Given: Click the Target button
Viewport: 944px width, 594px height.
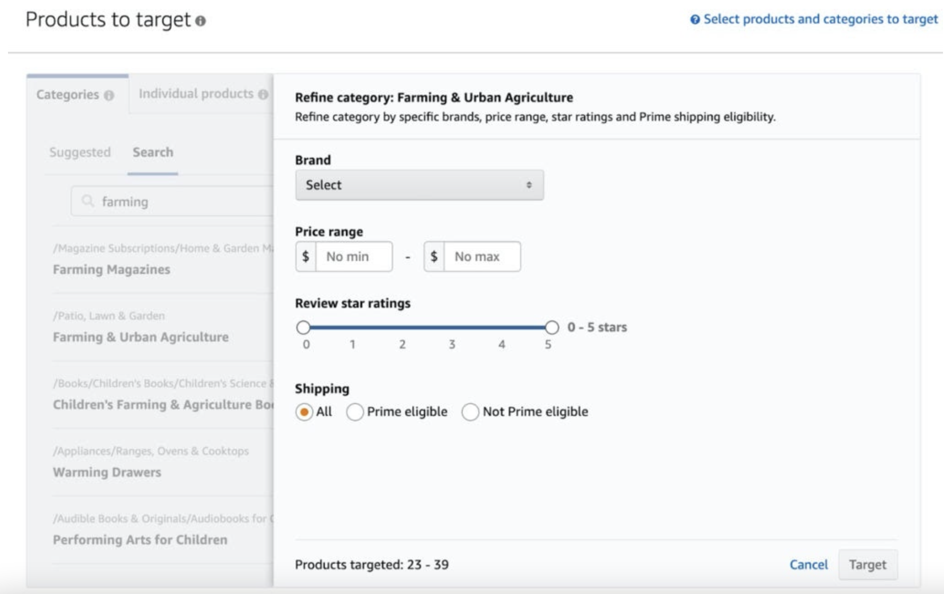Looking at the screenshot, I should (868, 565).
